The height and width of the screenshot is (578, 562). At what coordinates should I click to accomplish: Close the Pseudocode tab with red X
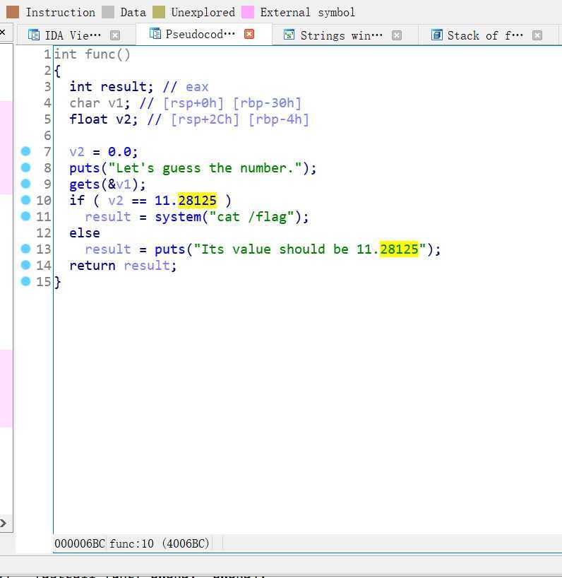[x=249, y=35]
